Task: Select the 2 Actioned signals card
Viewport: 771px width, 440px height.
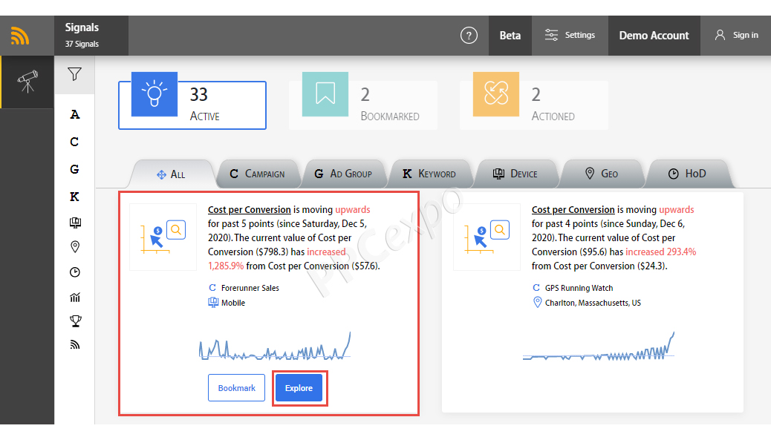Action: [534, 105]
